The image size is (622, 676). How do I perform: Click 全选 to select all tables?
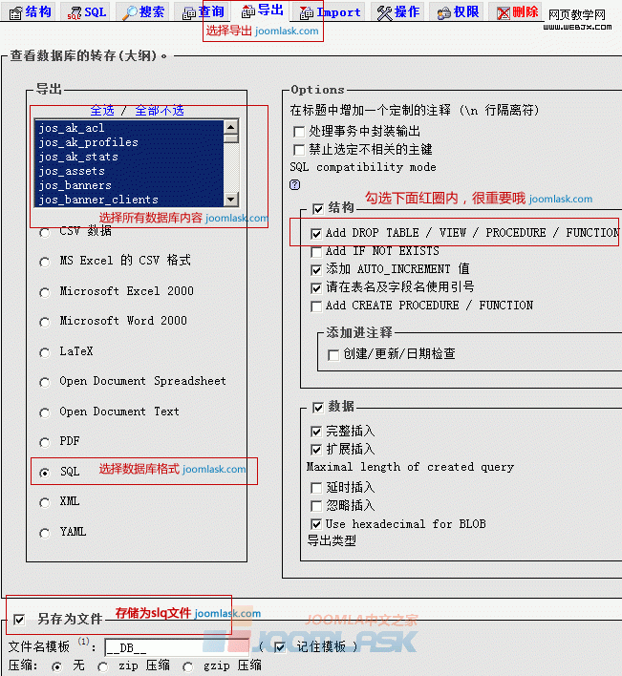[x=102, y=111]
